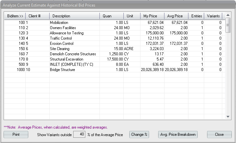
Task: Click the Change % button
Action: (x=139, y=134)
